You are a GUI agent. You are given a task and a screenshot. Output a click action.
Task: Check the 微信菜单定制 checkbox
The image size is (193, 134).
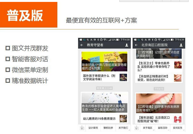pos(8,70)
